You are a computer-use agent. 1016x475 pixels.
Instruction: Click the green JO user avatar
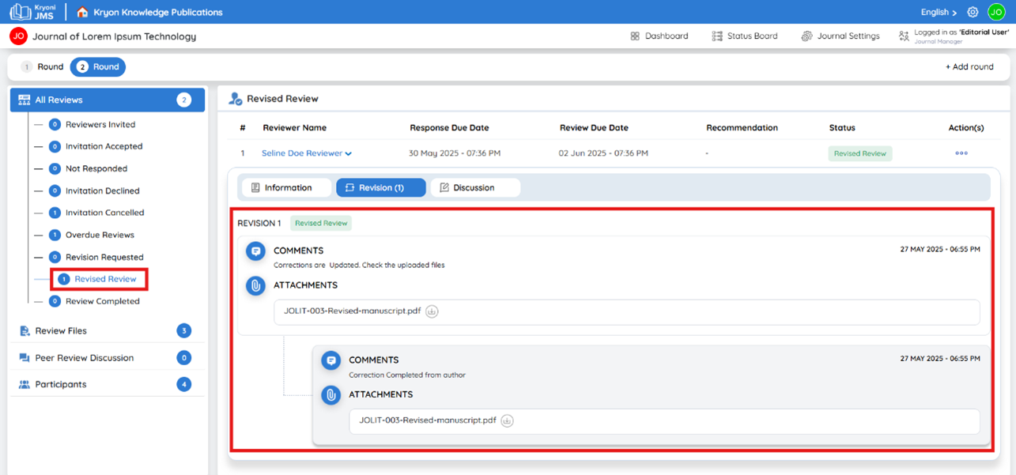[x=995, y=12]
